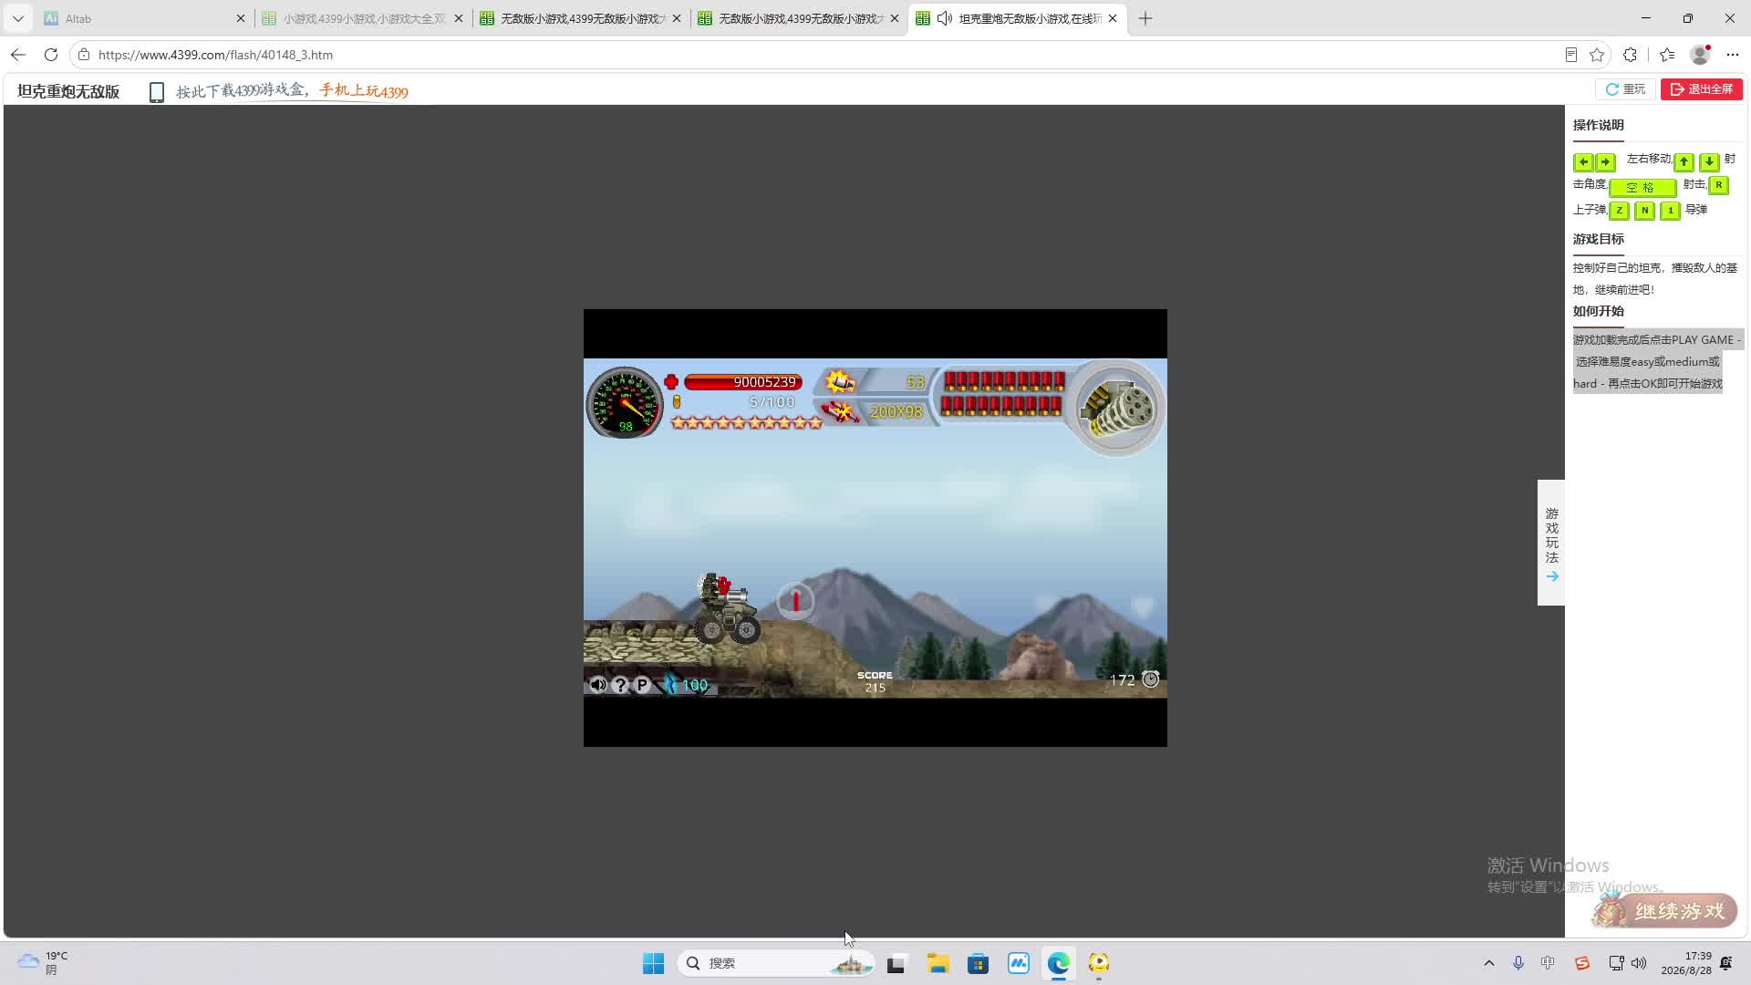This screenshot has width=1751, height=985.
Task: Click the red shotgun shell ammo rack
Action: [1003, 393]
